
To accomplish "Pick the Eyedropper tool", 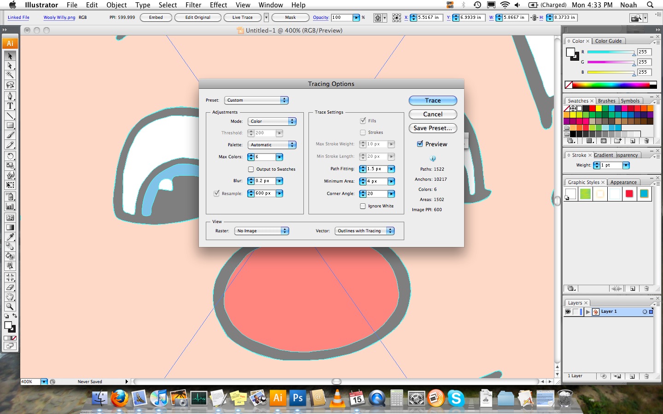I will (10, 237).
